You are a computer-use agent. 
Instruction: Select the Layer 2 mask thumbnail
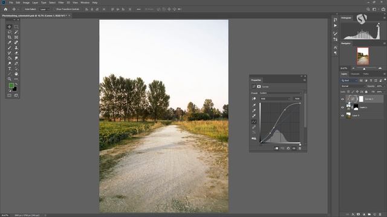356,107
